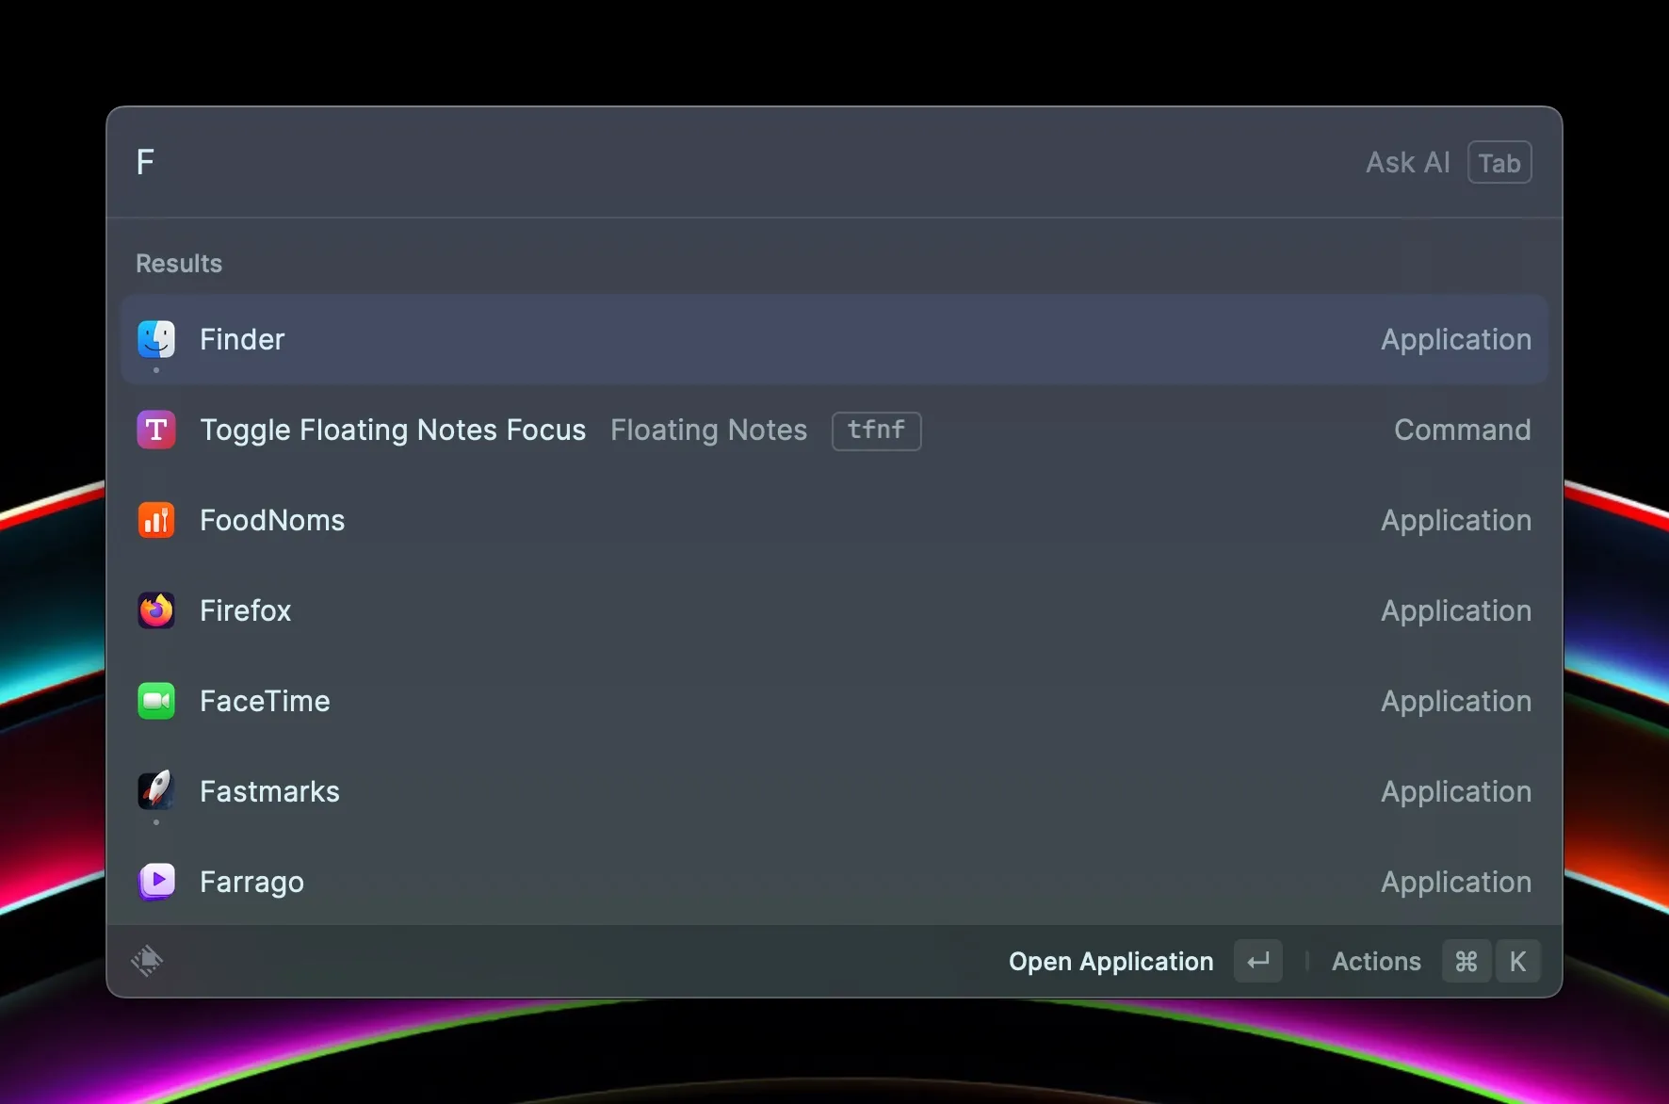Click the purple Farrago play icon
1669x1104 pixels.
(156, 883)
